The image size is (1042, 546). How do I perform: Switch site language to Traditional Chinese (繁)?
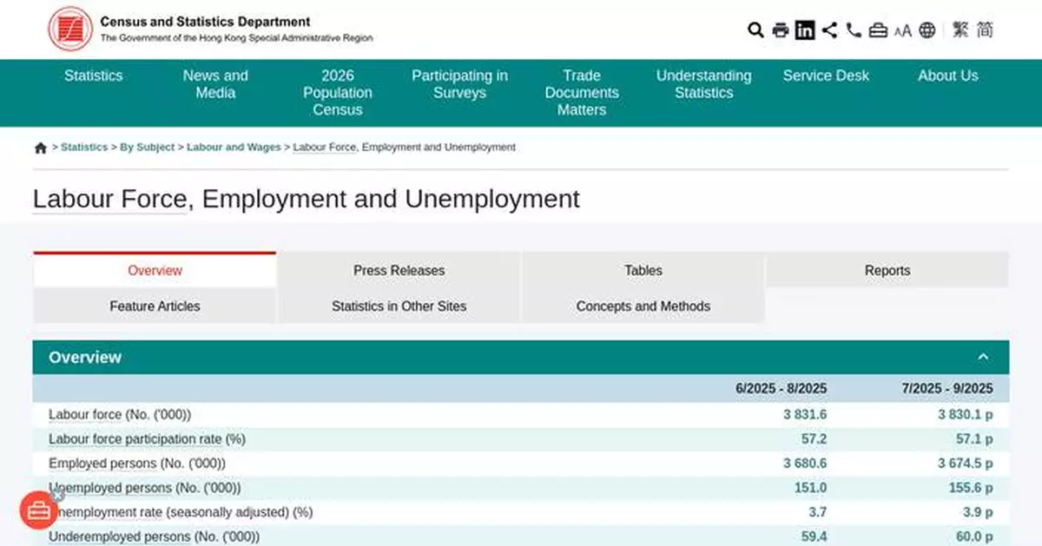coord(960,30)
